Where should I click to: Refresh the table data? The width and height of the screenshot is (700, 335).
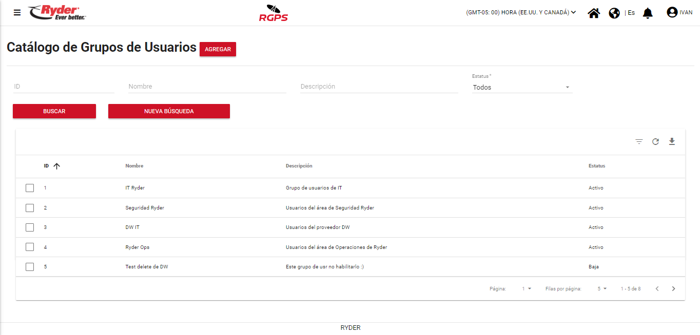pyautogui.click(x=655, y=142)
